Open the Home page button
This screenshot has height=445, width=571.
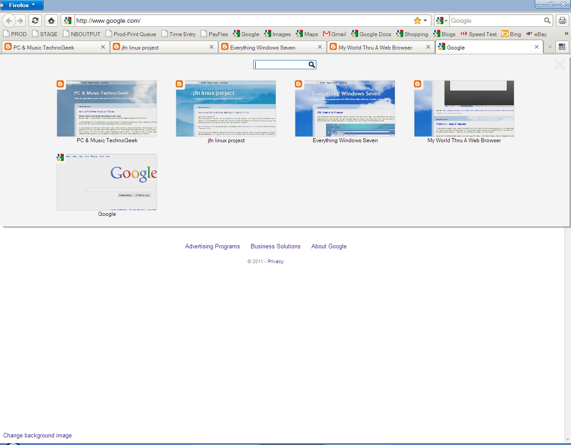tap(51, 21)
